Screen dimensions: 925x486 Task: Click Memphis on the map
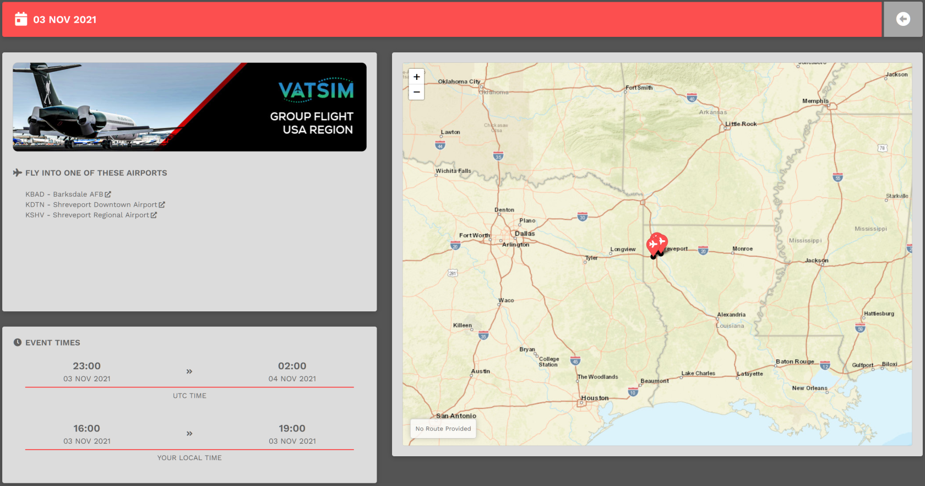(x=815, y=101)
